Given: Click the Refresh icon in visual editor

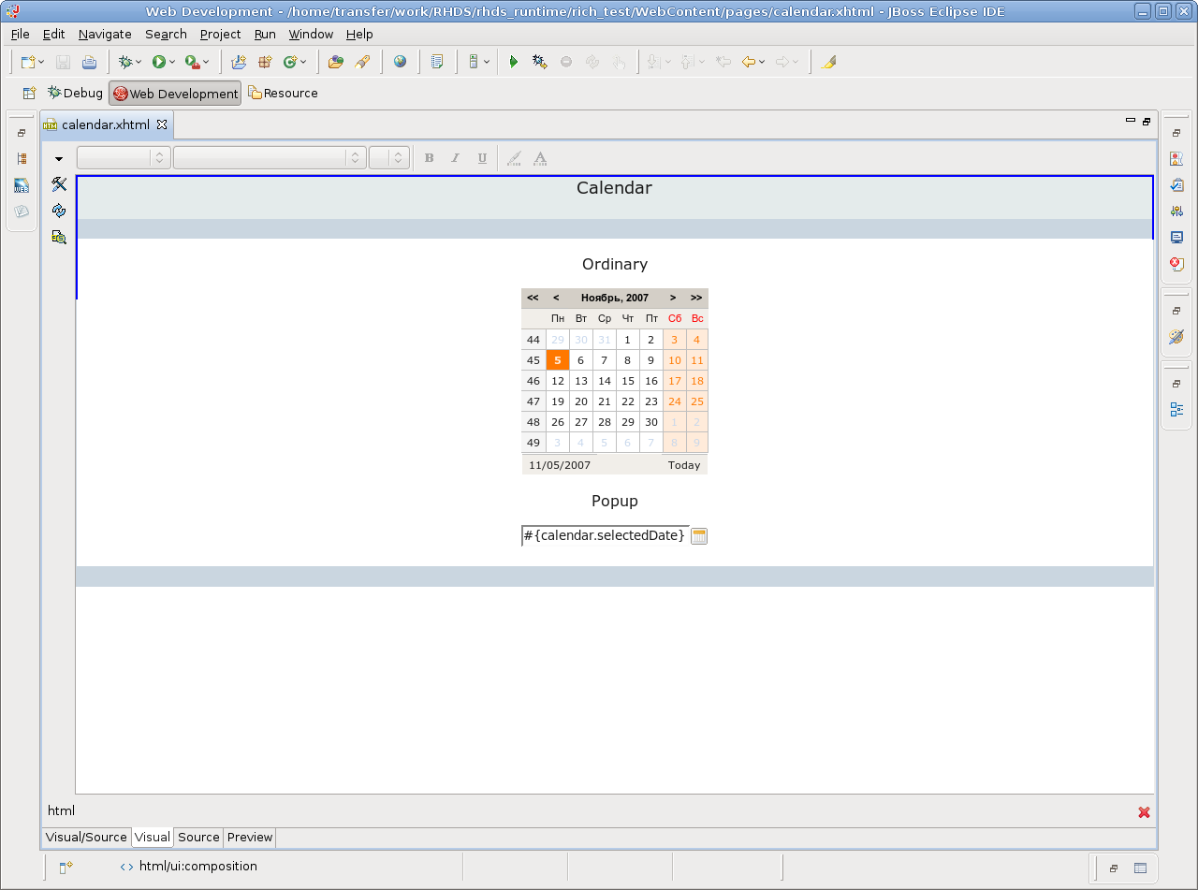Looking at the screenshot, I should pos(59,211).
